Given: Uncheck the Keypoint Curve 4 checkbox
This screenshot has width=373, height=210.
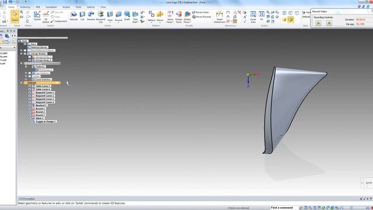Looking at the screenshot, I should [30, 102].
